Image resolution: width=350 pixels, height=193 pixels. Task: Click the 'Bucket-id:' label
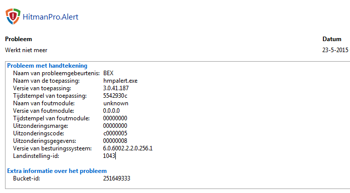click(x=27, y=178)
